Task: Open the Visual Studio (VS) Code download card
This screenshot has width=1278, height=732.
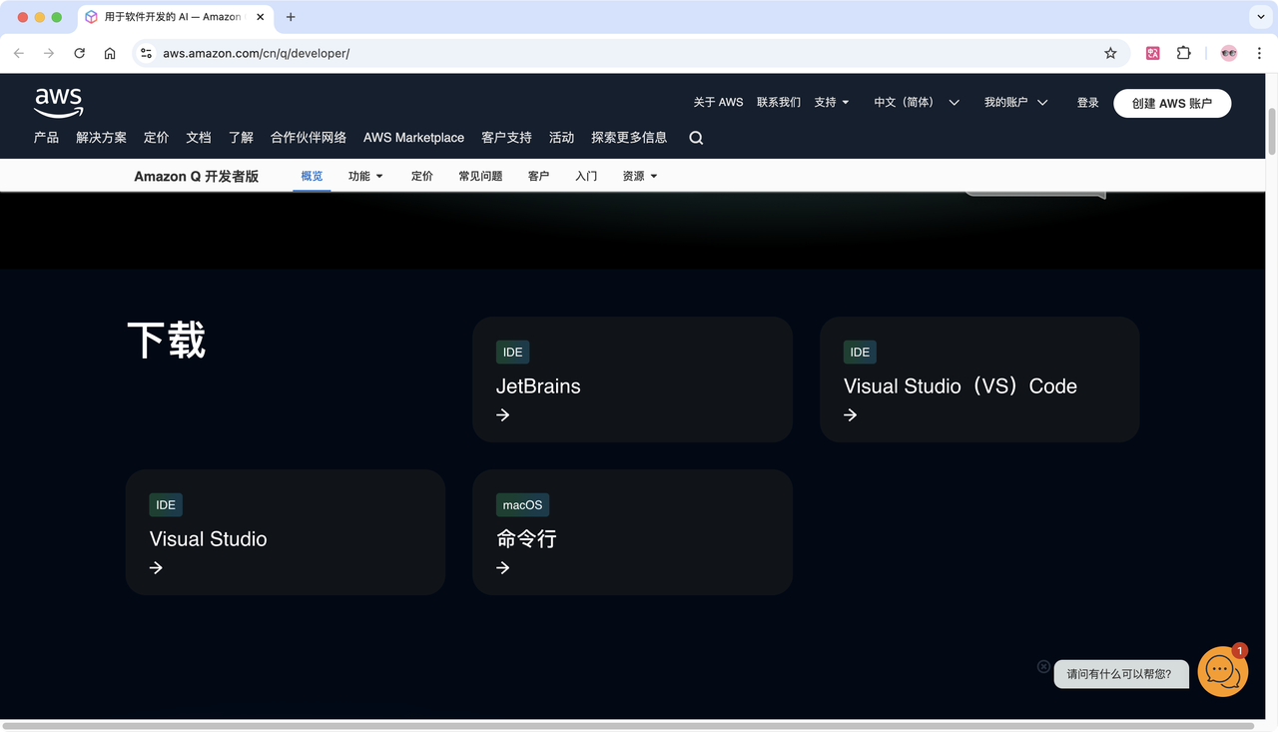Action: click(x=979, y=379)
